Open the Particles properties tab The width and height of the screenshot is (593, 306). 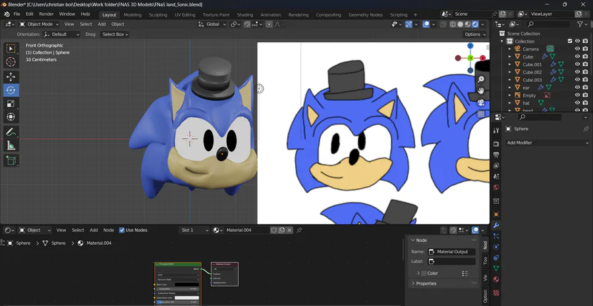(496, 236)
